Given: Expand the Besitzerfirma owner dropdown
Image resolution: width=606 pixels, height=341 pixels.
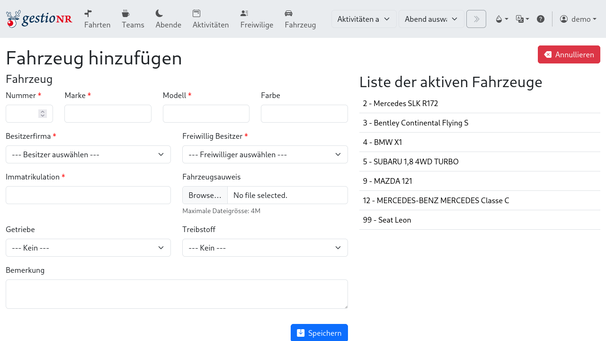Looking at the screenshot, I should coord(88,154).
